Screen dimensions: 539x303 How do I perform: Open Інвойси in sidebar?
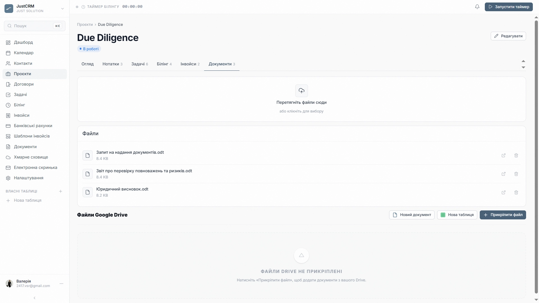point(35,115)
